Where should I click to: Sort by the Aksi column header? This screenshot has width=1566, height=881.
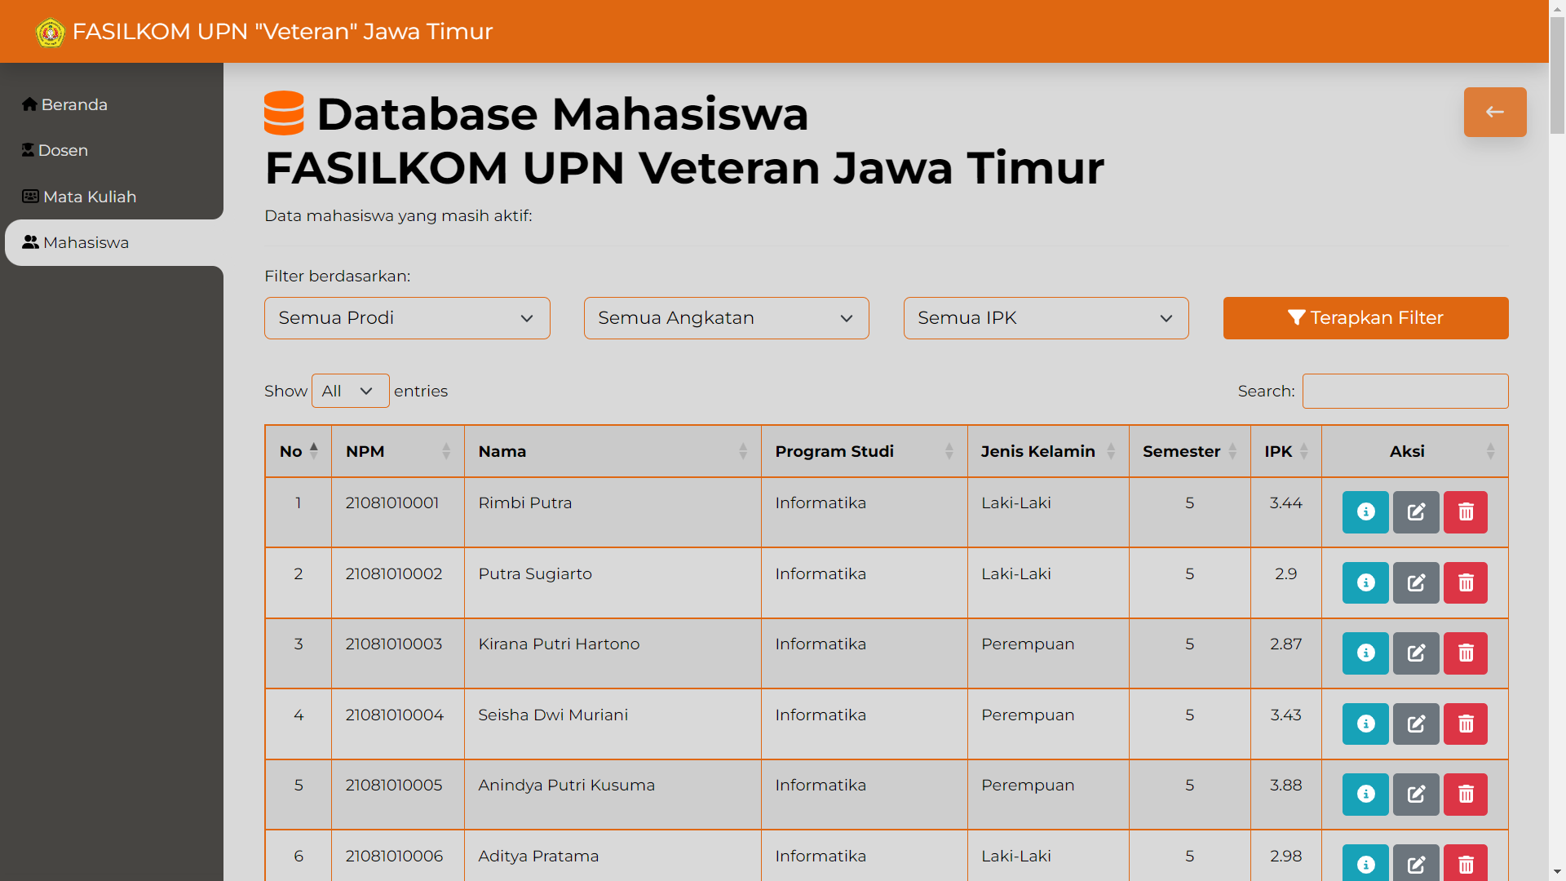coord(1415,451)
